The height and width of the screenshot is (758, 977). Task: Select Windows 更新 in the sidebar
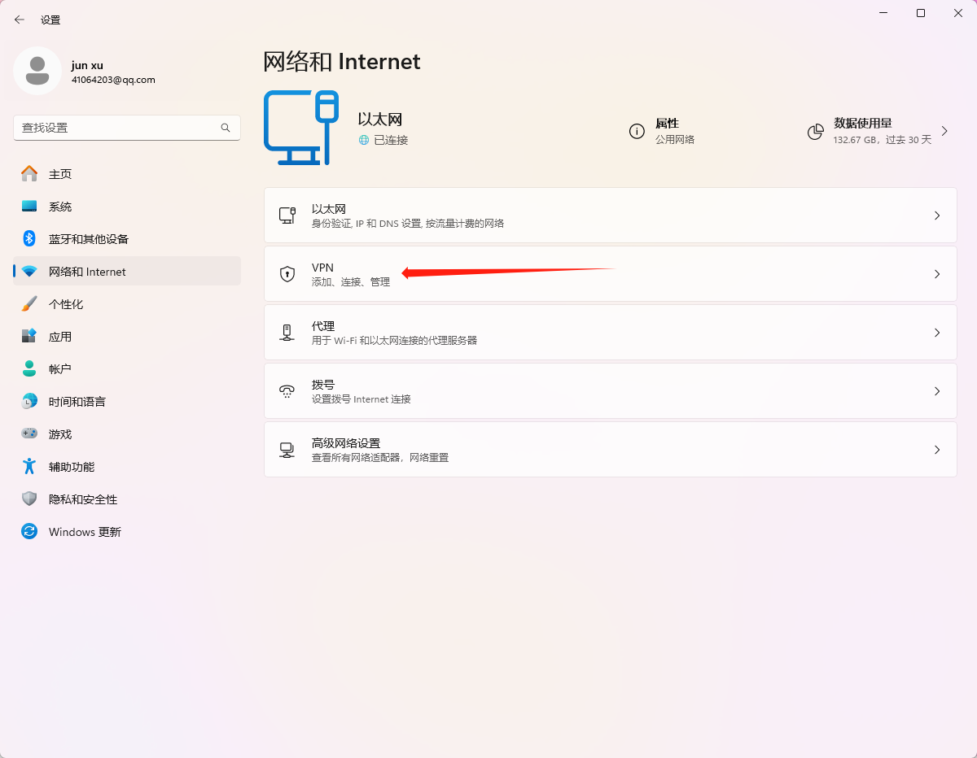click(85, 532)
